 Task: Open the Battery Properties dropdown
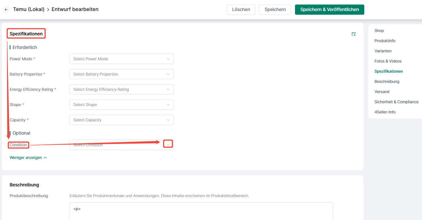point(122,74)
